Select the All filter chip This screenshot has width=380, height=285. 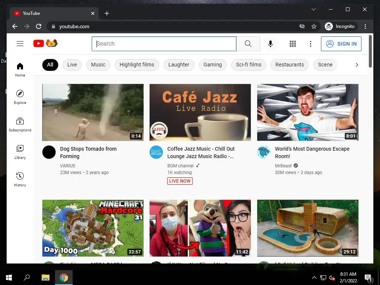pyautogui.click(x=50, y=65)
